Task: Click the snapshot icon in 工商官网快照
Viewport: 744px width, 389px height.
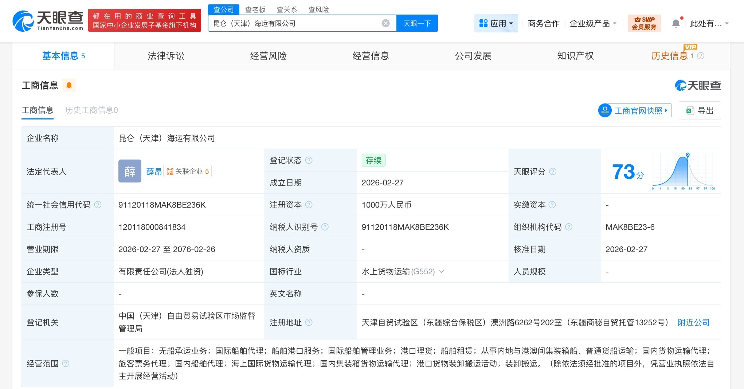Action: [606, 110]
